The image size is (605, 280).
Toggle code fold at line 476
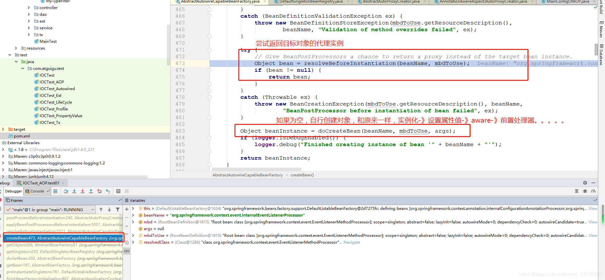209,84
